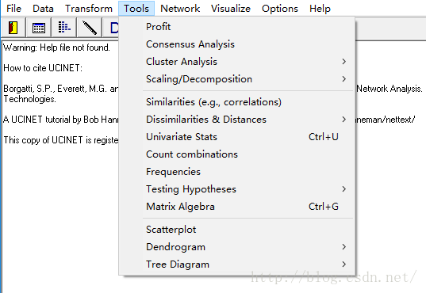Select Similarities (e.g., correlations) entry
Screen dimensions: 426x293
237,102
